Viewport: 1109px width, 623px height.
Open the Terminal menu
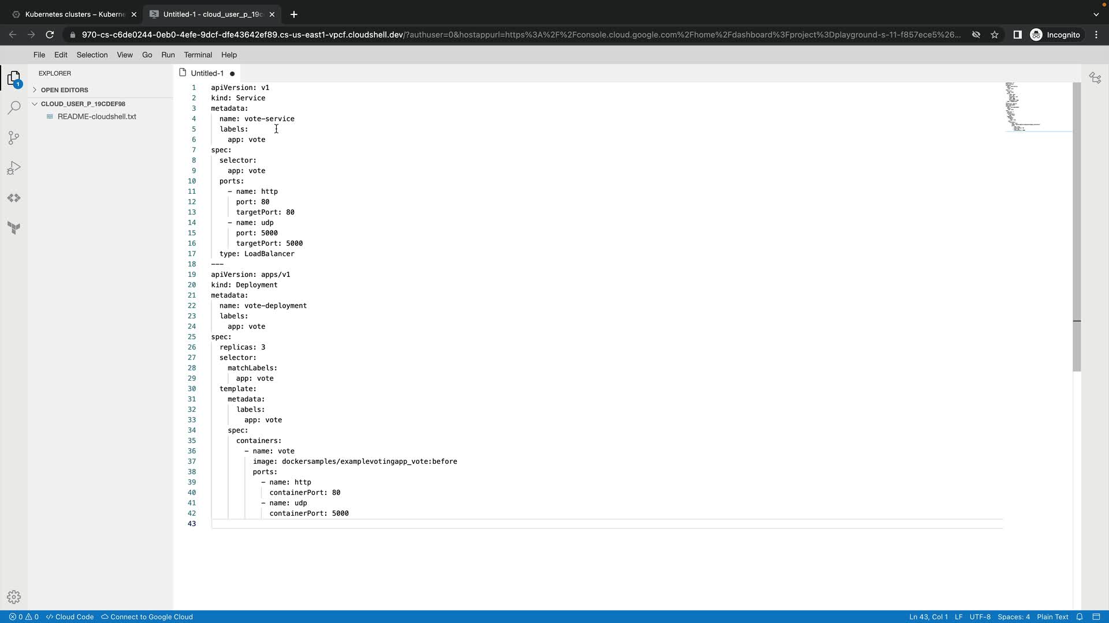198,55
